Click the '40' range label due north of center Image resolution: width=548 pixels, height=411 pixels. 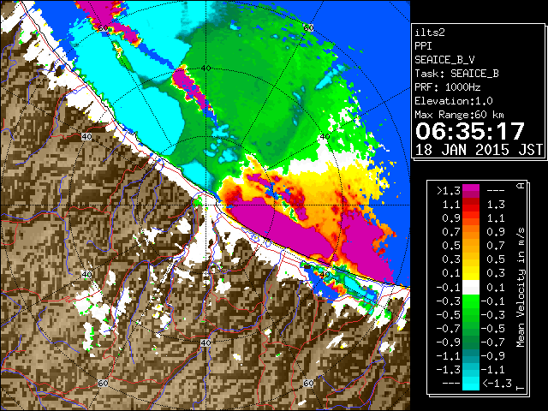(x=205, y=68)
